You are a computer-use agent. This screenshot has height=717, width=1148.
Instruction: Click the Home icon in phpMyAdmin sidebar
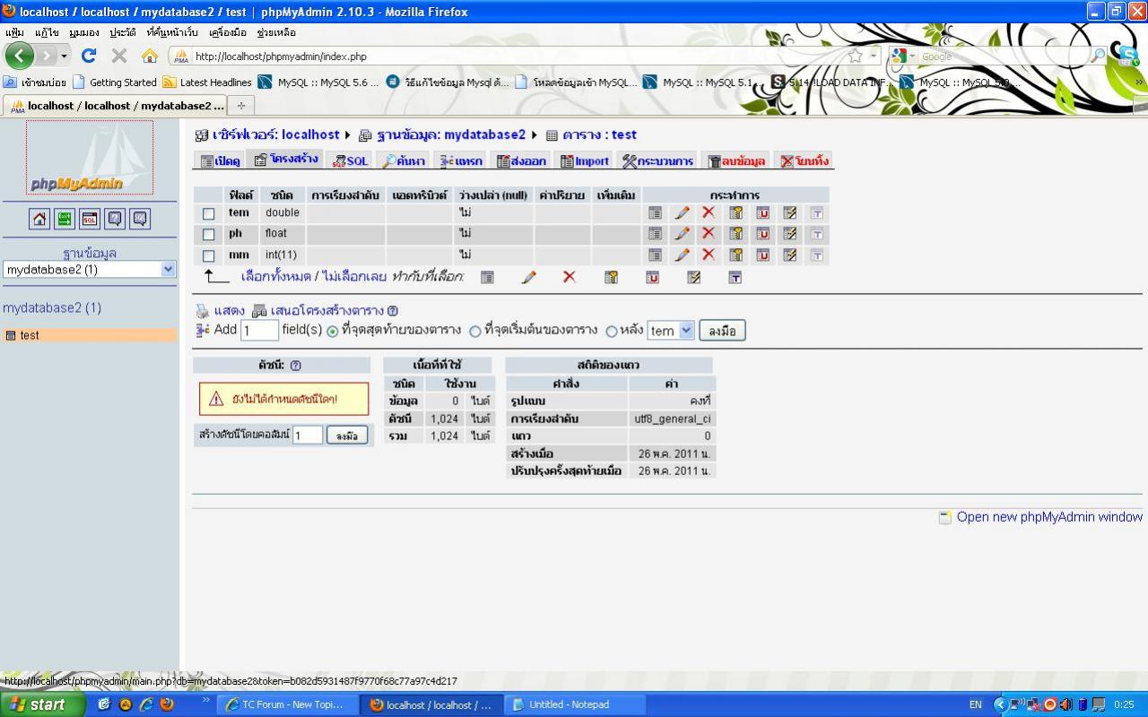39,219
